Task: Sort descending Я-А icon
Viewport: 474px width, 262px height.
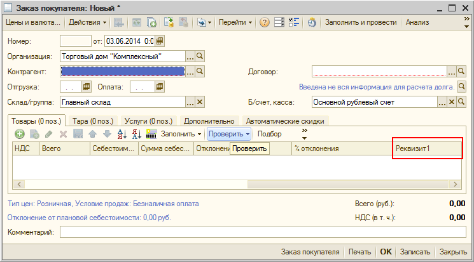Action: coord(136,134)
